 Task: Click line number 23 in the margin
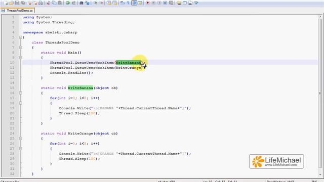12,128
